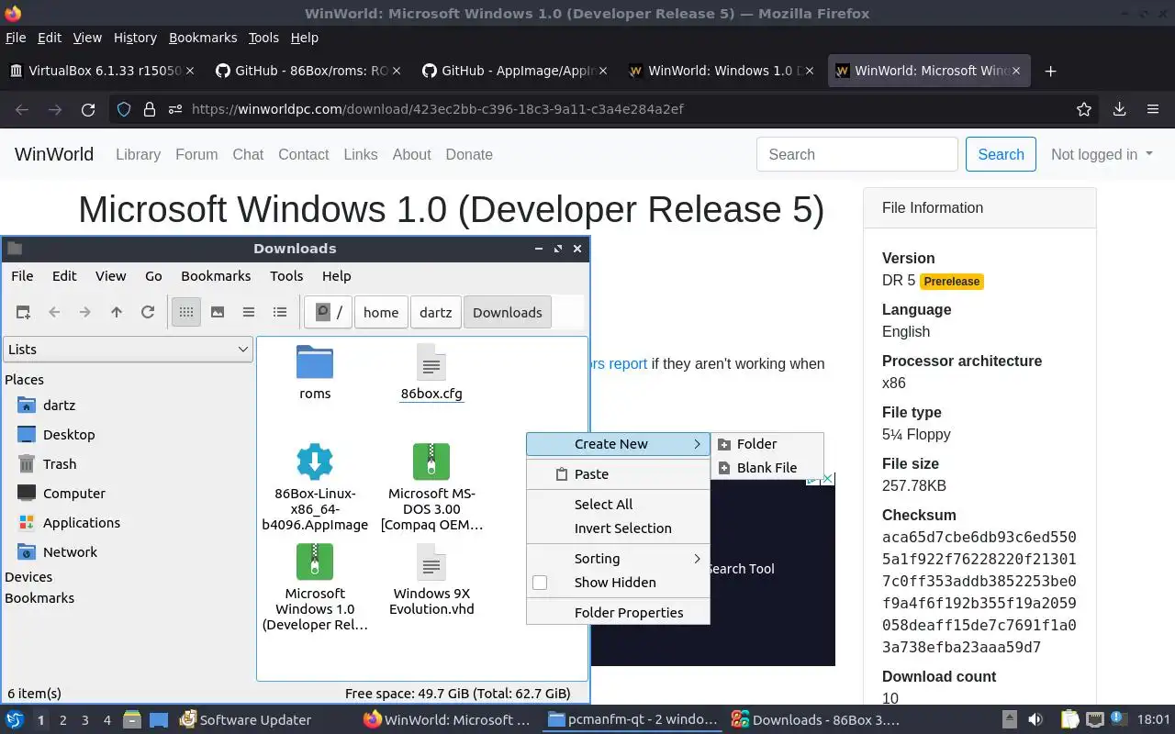The height and width of the screenshot is (734, 1175).
Task: Select the 86box.cfg file icon
Action: click(x=431, y=362)
